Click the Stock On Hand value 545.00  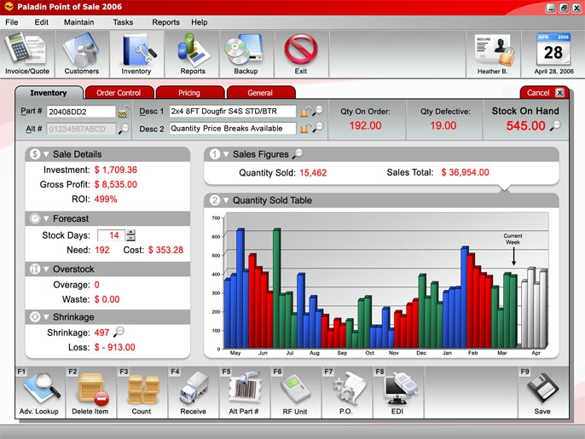coord(525,125)
